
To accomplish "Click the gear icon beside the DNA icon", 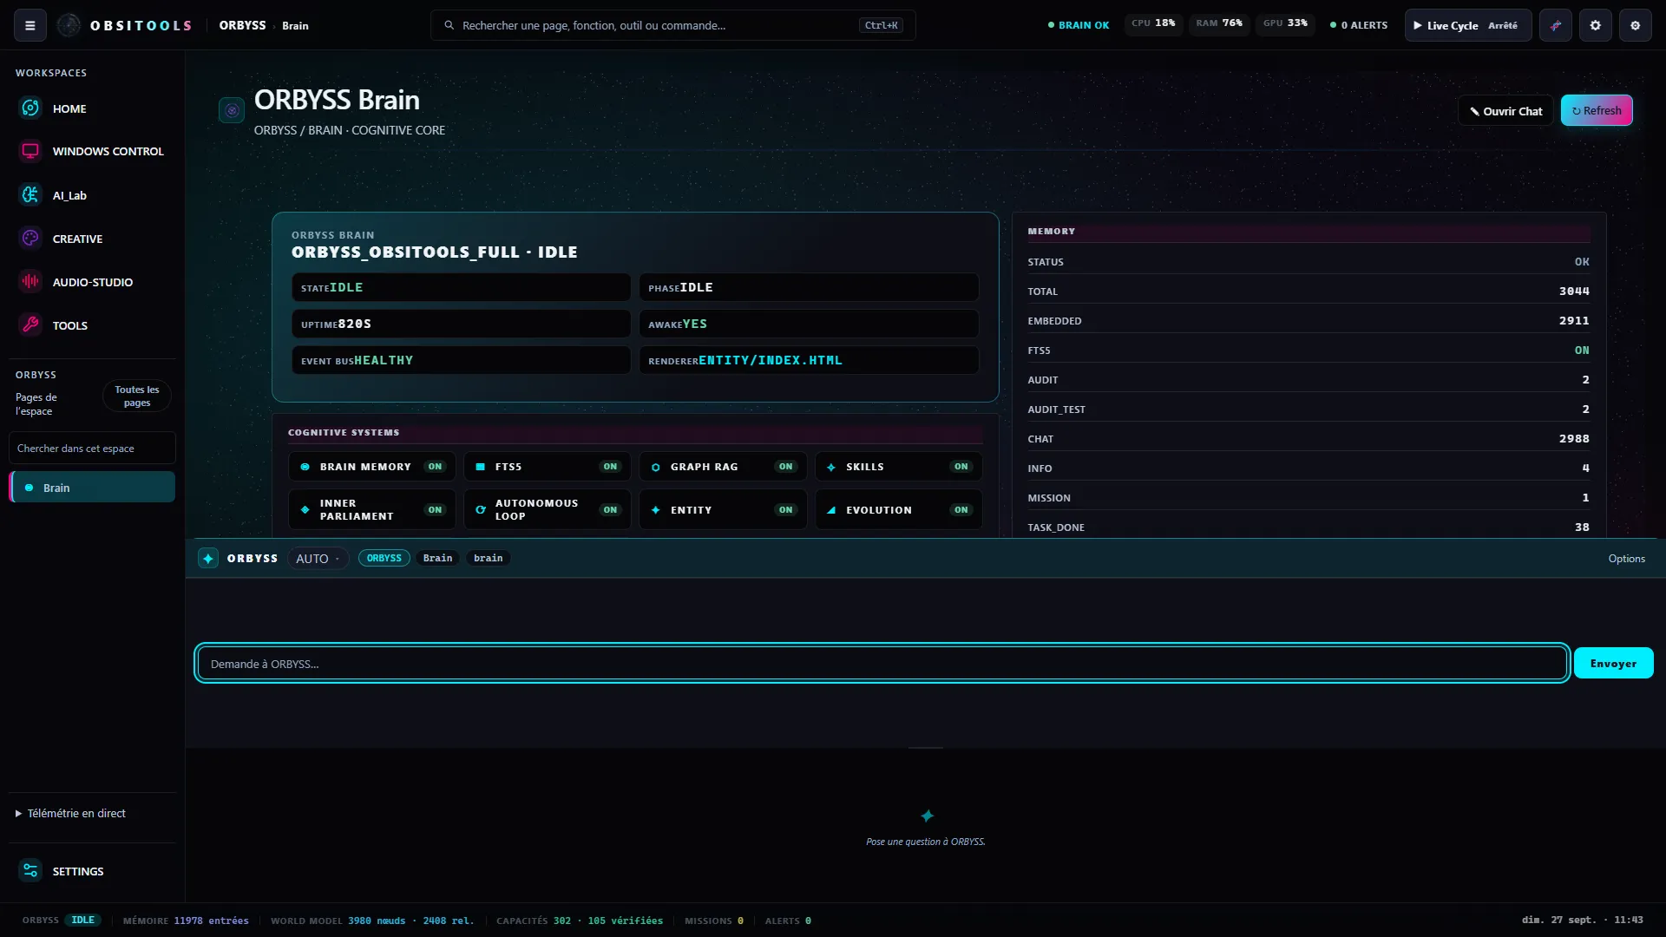I will [x=1596, y=25].
